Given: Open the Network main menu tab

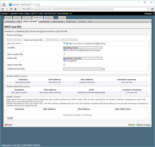Looking at the screenshot, I should click(37, 18).
